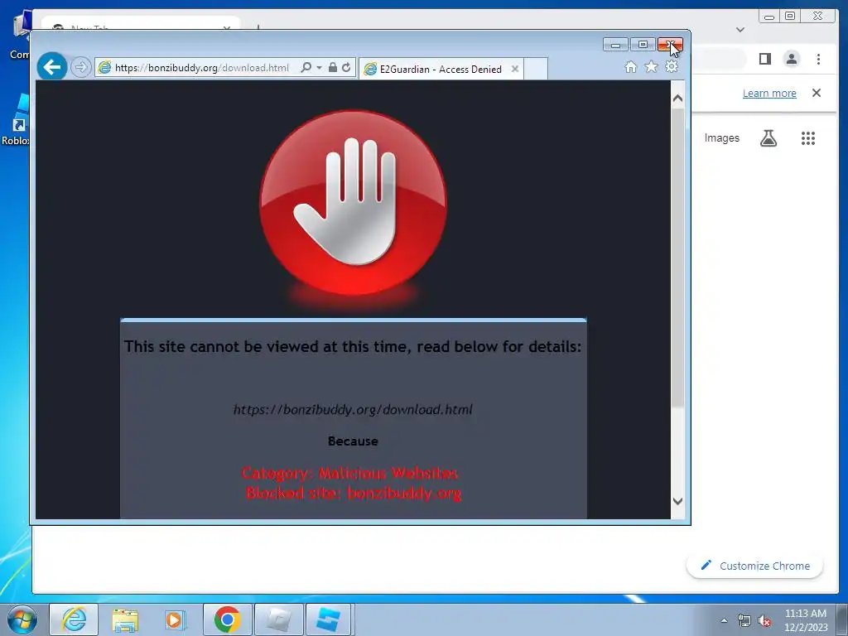Open Search Labs flask icon in Chrome
Screen dimensions: 848x636
tap(768, 138)
